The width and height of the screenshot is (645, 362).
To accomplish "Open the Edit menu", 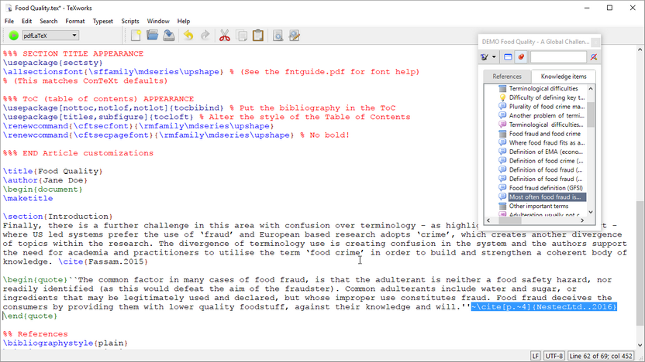I will click(26, 21).
